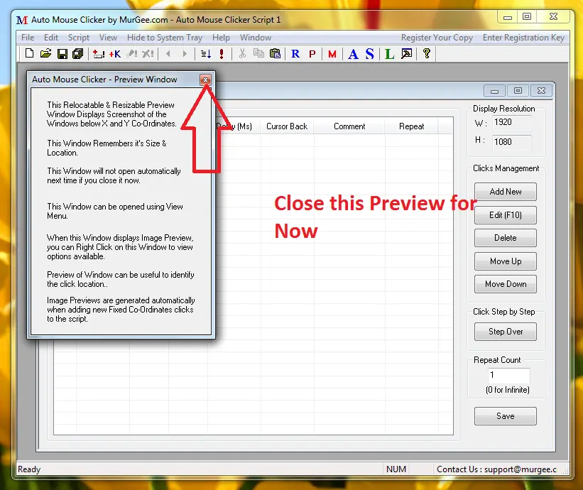The image size is (583, 490).
Task: Click the grayed edit click icon
Action: pyautogui.click(x=131, y=54)
